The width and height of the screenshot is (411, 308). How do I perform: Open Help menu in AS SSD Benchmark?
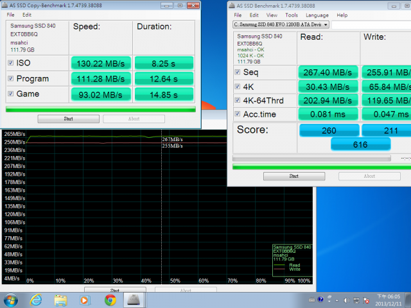point(342,15)
